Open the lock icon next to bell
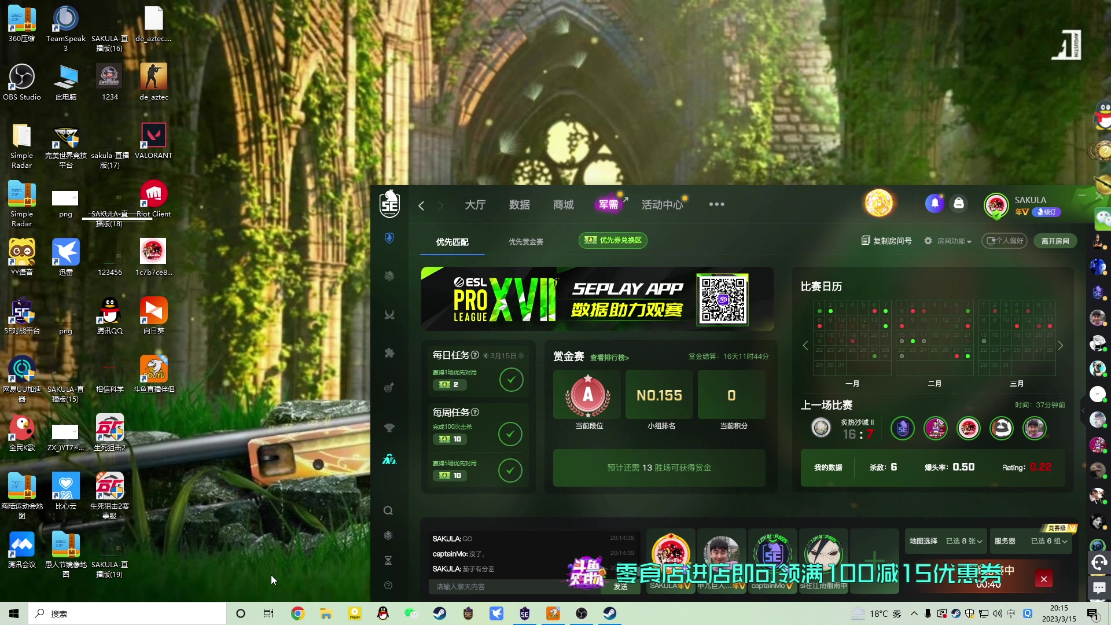 (x=959, y=204)
